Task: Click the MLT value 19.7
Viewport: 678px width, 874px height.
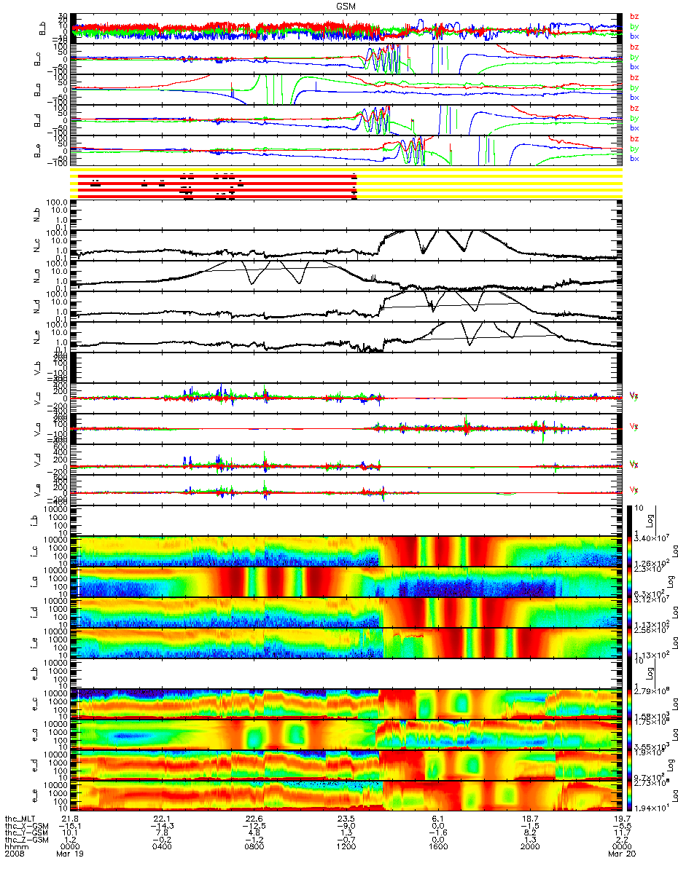Action: click(x=622, y=819)
